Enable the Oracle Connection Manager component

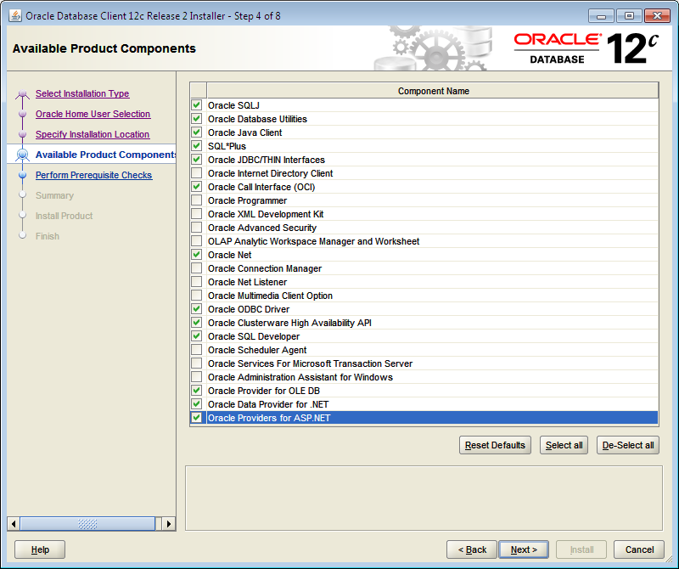pyautogui.click(x=196, y=268)
